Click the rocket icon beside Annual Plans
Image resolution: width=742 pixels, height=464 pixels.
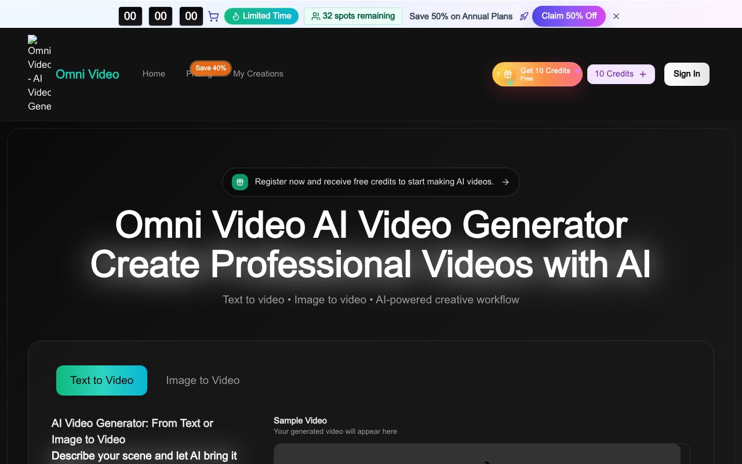(524, 16)
